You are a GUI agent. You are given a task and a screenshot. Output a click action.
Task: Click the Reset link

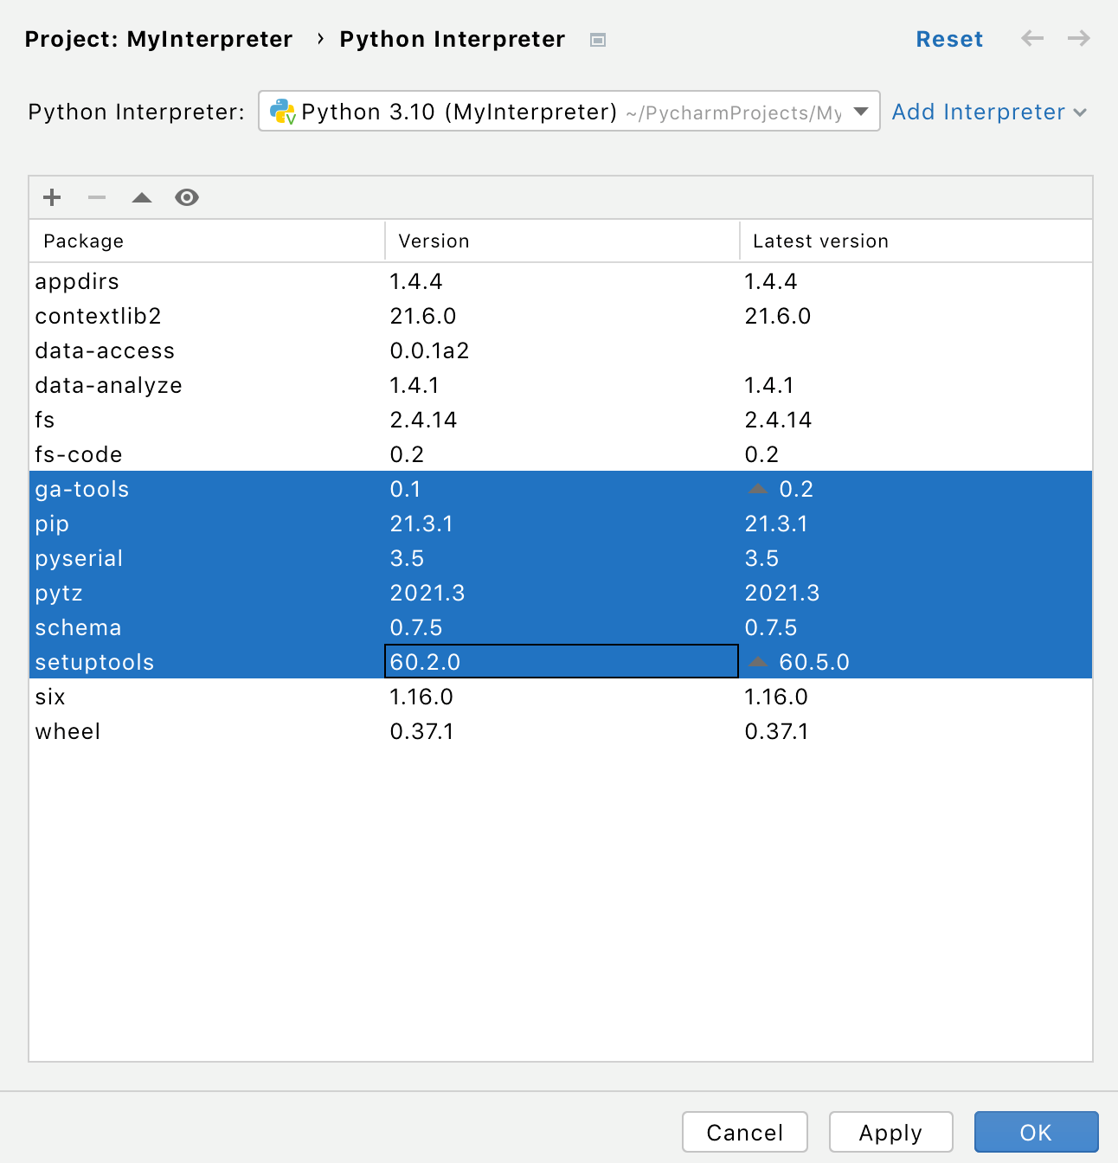point(949,39)
